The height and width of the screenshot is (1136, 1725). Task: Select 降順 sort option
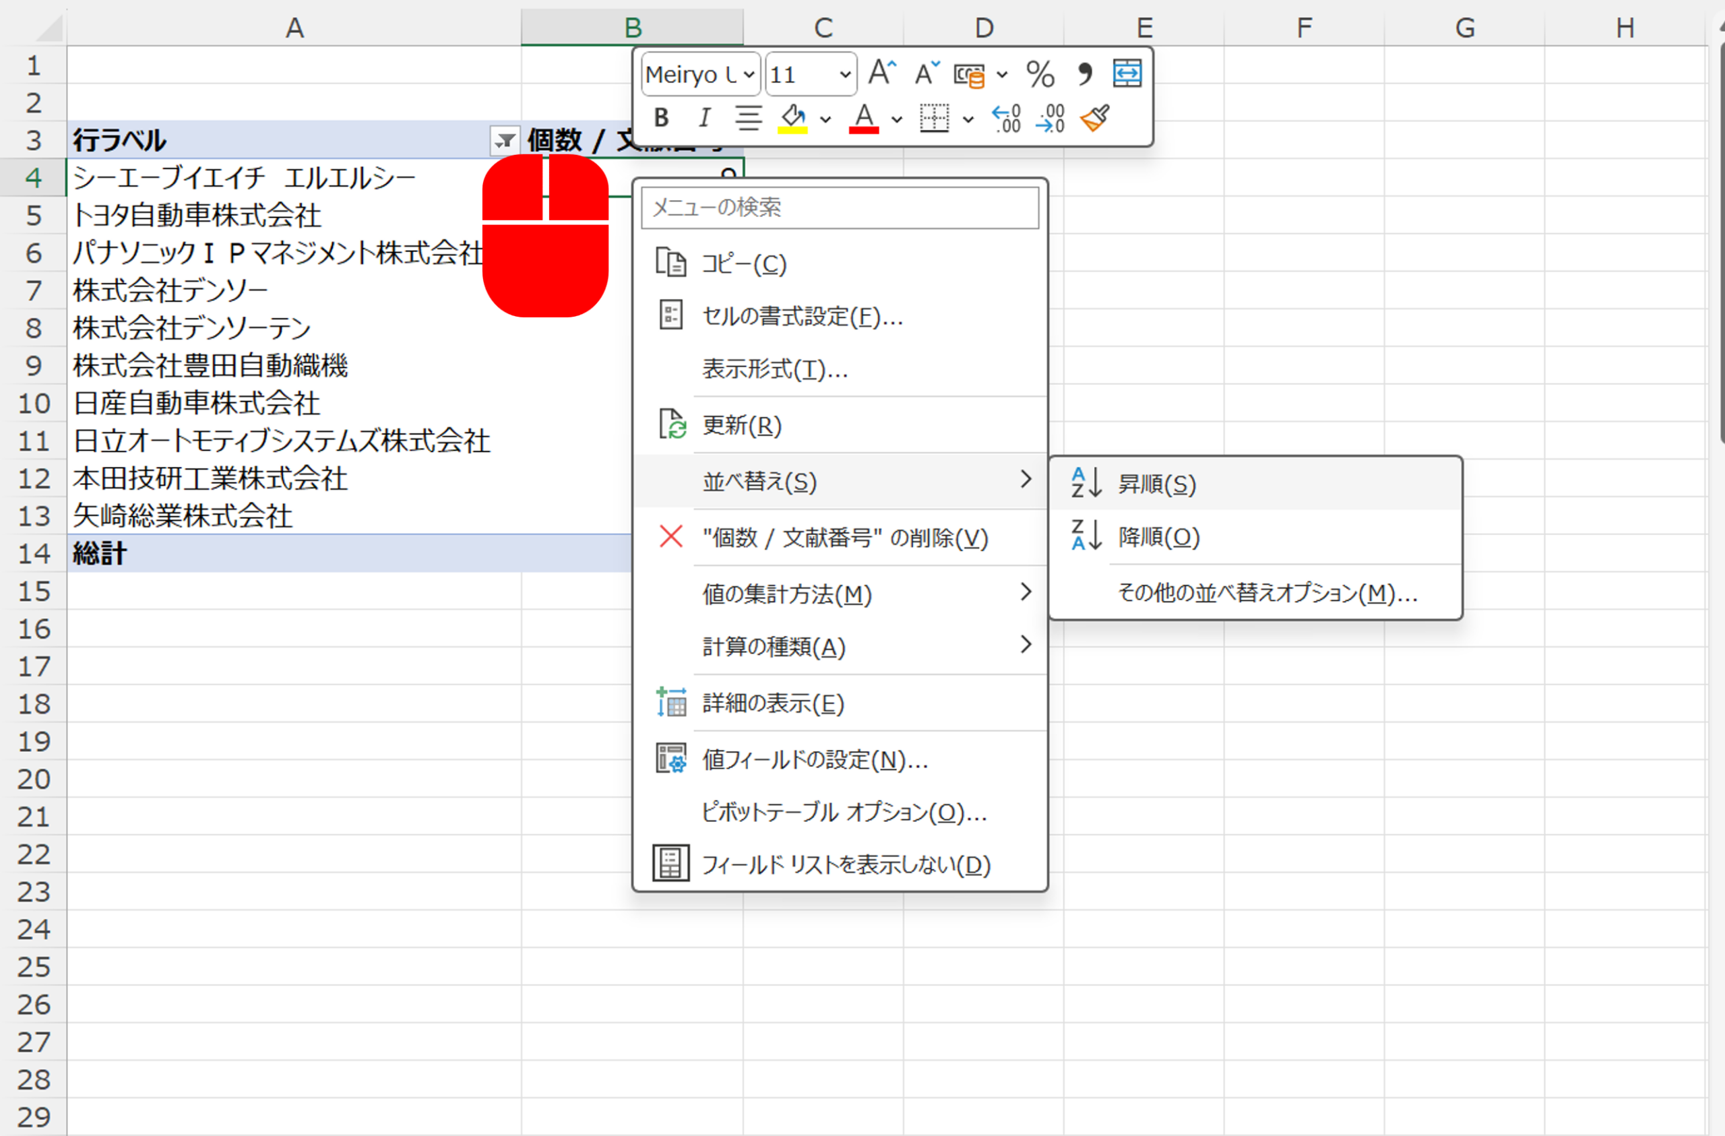pos(1159,537)
